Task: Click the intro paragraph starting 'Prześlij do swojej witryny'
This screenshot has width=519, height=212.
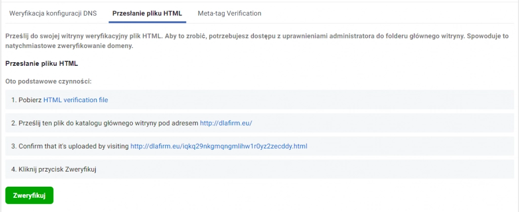Action: (257, 41)
